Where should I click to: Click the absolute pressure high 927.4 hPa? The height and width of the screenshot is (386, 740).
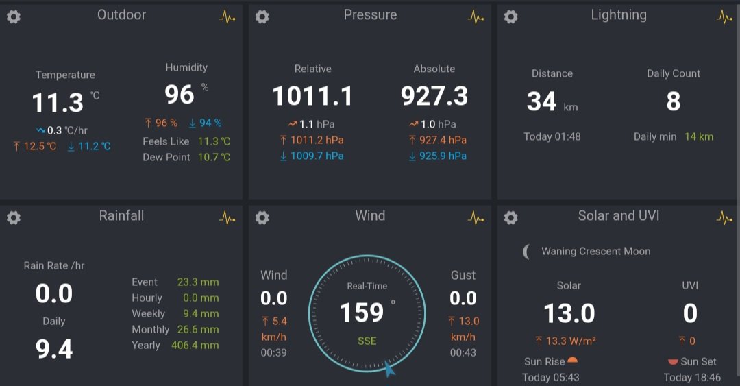pos(438,140)
